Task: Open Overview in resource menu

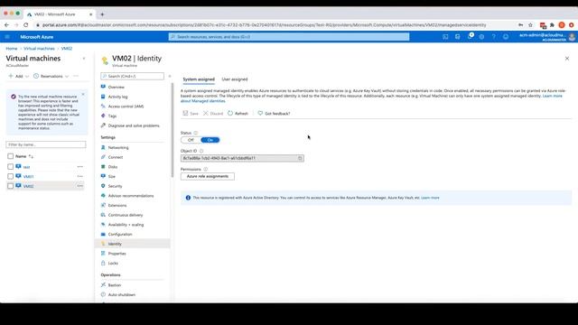Action: tap(117, 87)
